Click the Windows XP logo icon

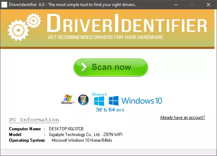coord(68,99)
